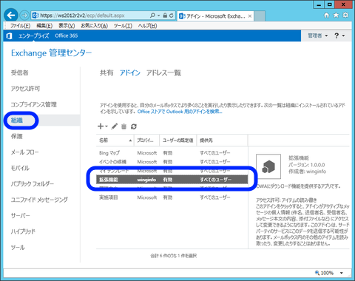The width and height of the screenshot is (355, 281).
Task: Open the 編集(E) menu
Action: point(44,26)
